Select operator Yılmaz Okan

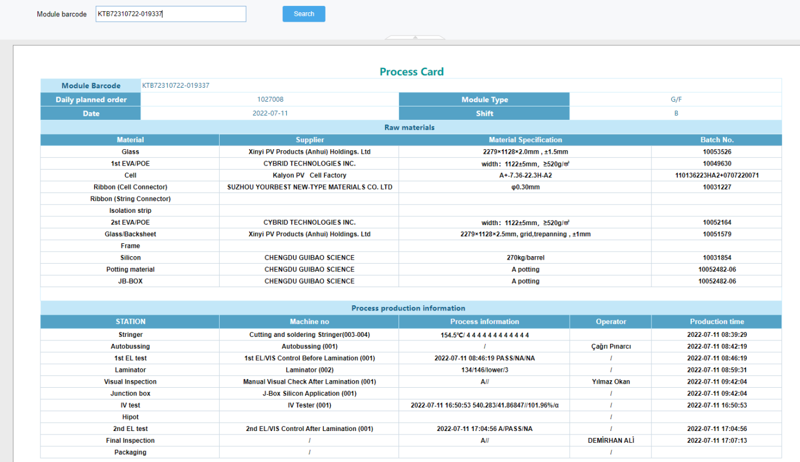[611, 382]
